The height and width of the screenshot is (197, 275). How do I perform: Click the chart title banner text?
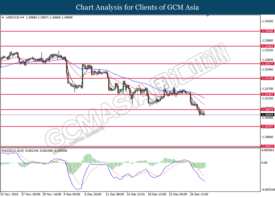click(137, 7)
